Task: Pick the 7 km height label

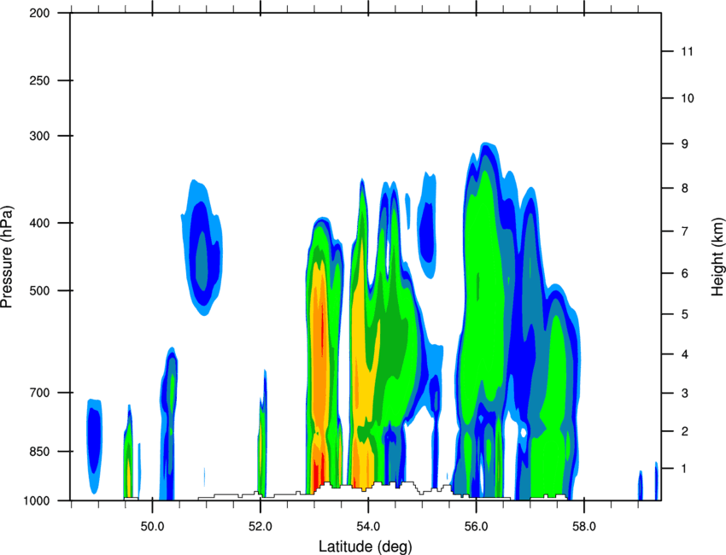Action: pyautogui.click(x=685, y=231)
